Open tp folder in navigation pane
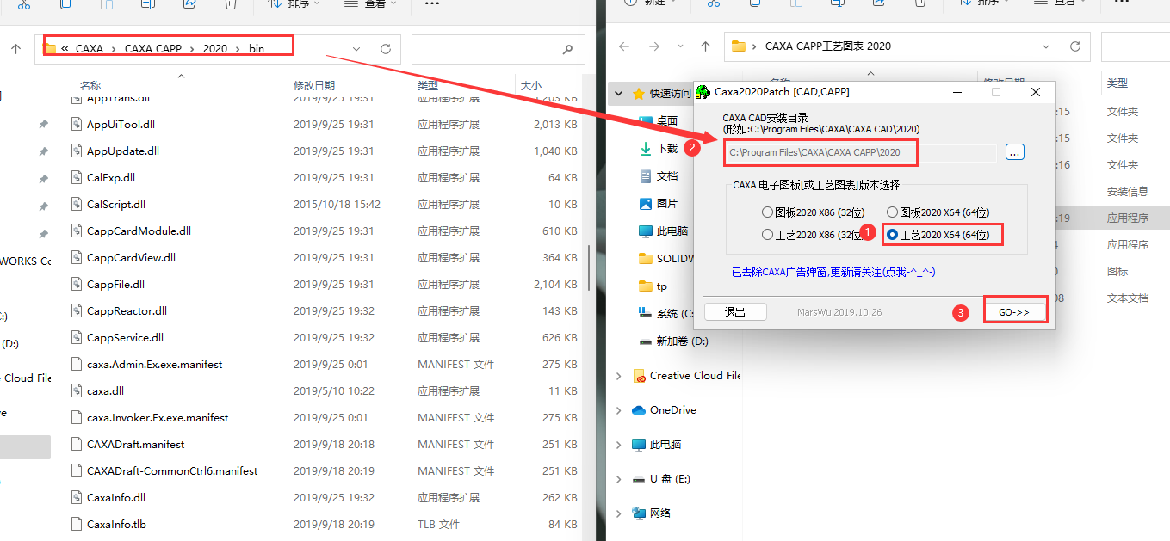Image resolution: width=1170 pixels, height=541 pixels. pyautogui.click(x=661, y=286)
